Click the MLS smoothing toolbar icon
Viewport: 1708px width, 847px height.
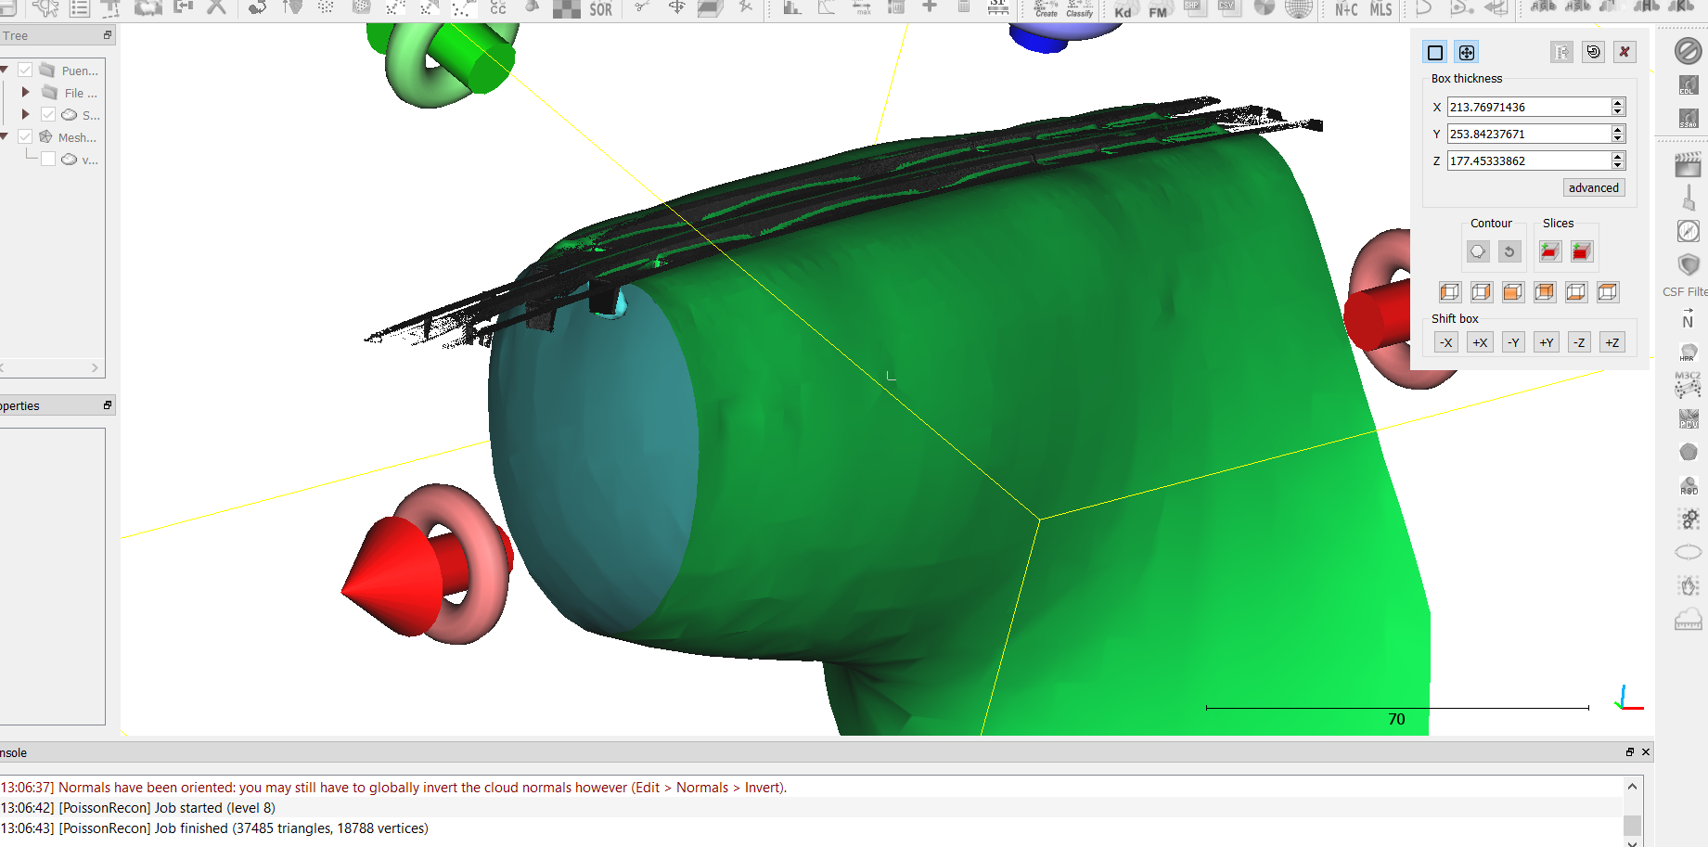point(1381,9)
